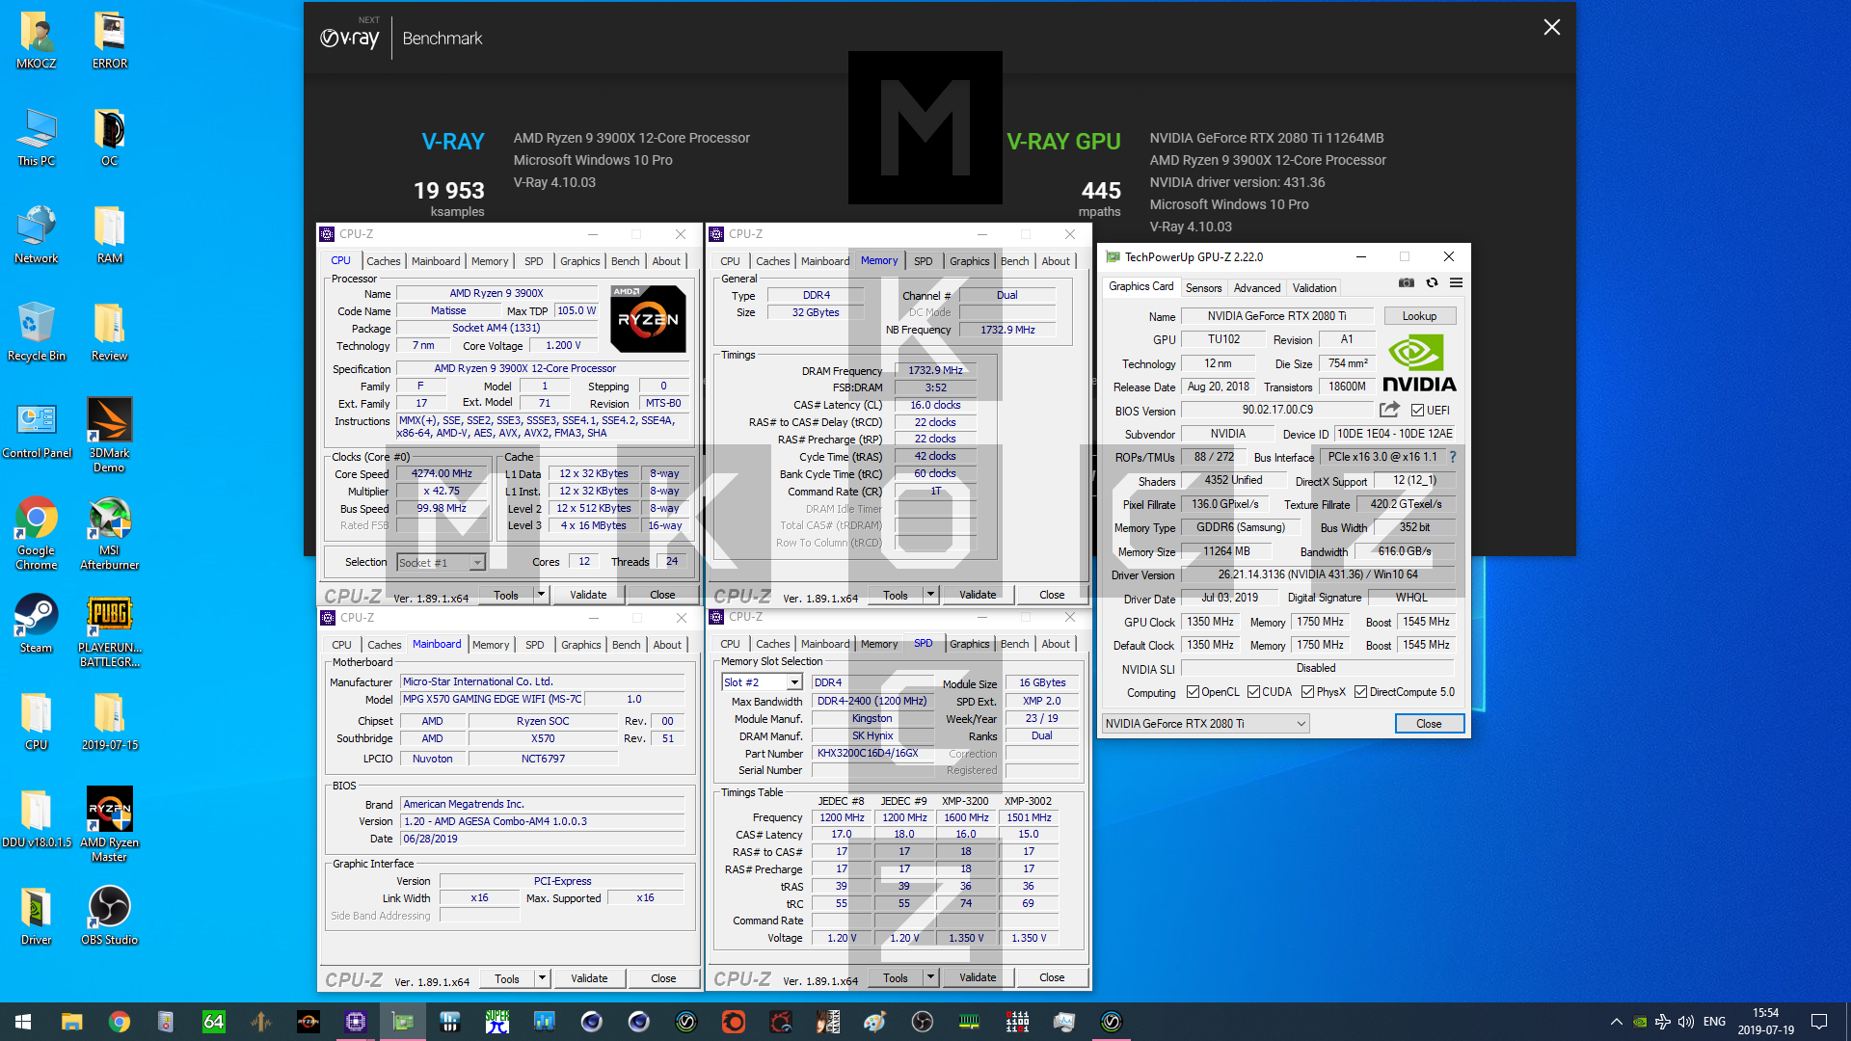Viewport: 1851px width, 1041px height.
Task: Expand Tools dropdown arrow in CPU tab window
Action: click(x=541, y=595)
